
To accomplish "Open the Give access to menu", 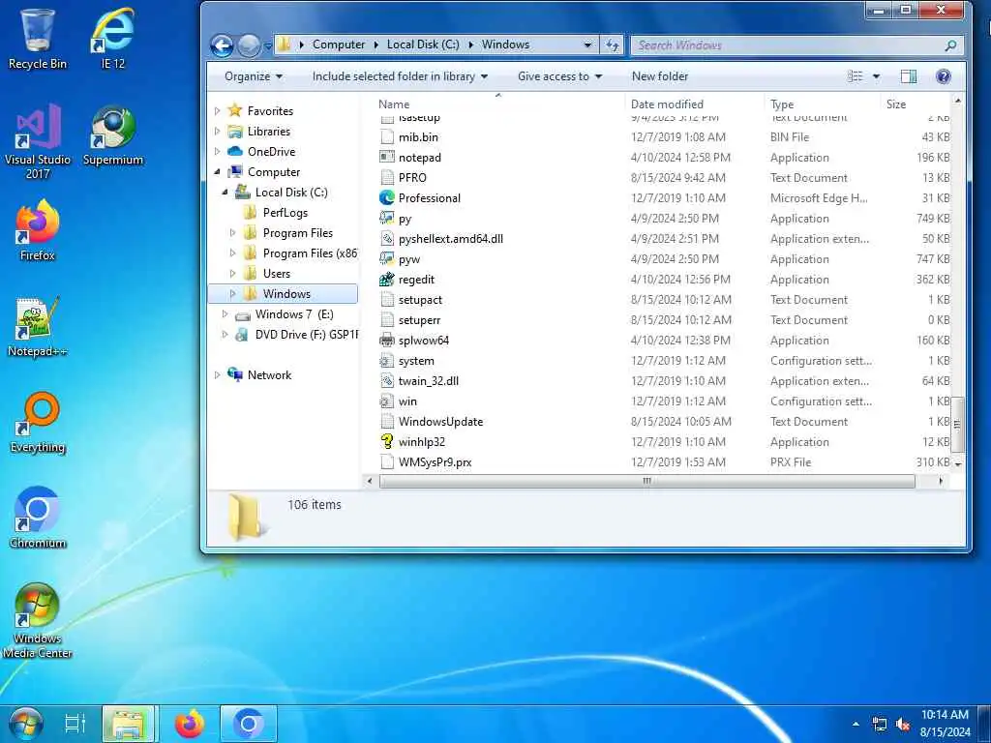I will point(560,76).
